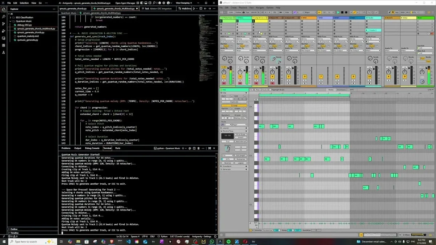Click Tap tempo button in Ableton
436x245 pixels.
(x=247, y=12)
